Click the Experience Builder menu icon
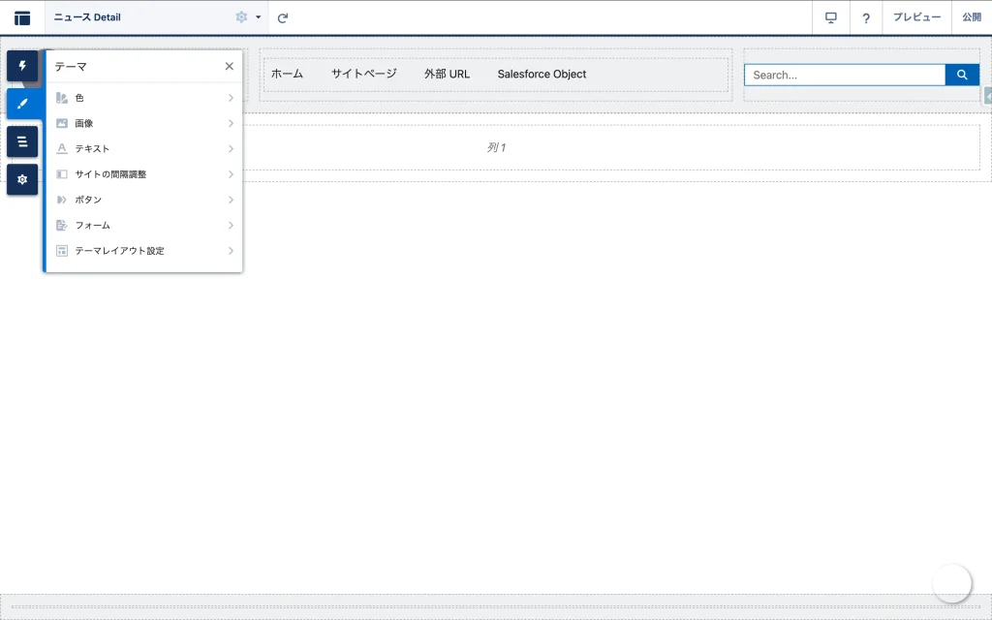This screenshot has height=620, width=992. (x=22, y=17)
